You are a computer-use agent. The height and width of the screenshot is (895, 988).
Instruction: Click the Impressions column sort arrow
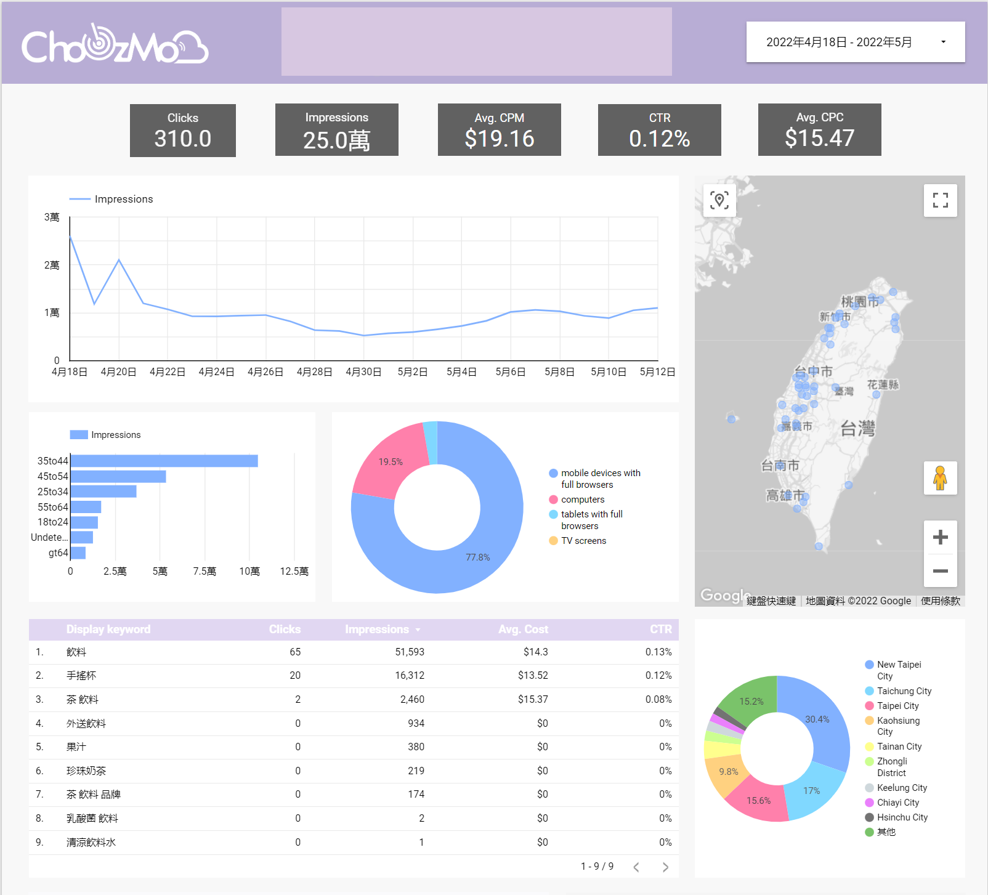[x=418, y=630]
